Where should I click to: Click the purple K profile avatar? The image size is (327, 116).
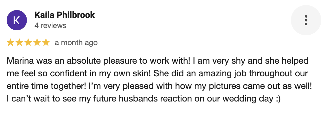pos(17,20)
